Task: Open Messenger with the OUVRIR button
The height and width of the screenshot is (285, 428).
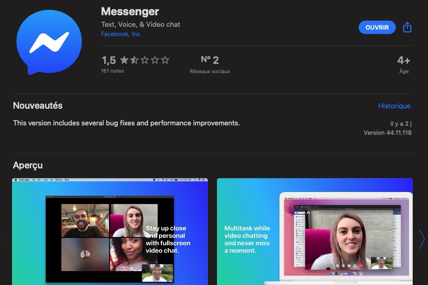Action: point(377,27)
